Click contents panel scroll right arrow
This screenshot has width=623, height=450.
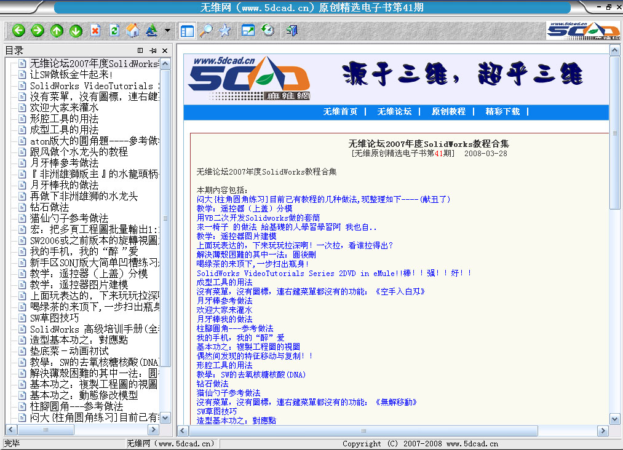[153, 430]
